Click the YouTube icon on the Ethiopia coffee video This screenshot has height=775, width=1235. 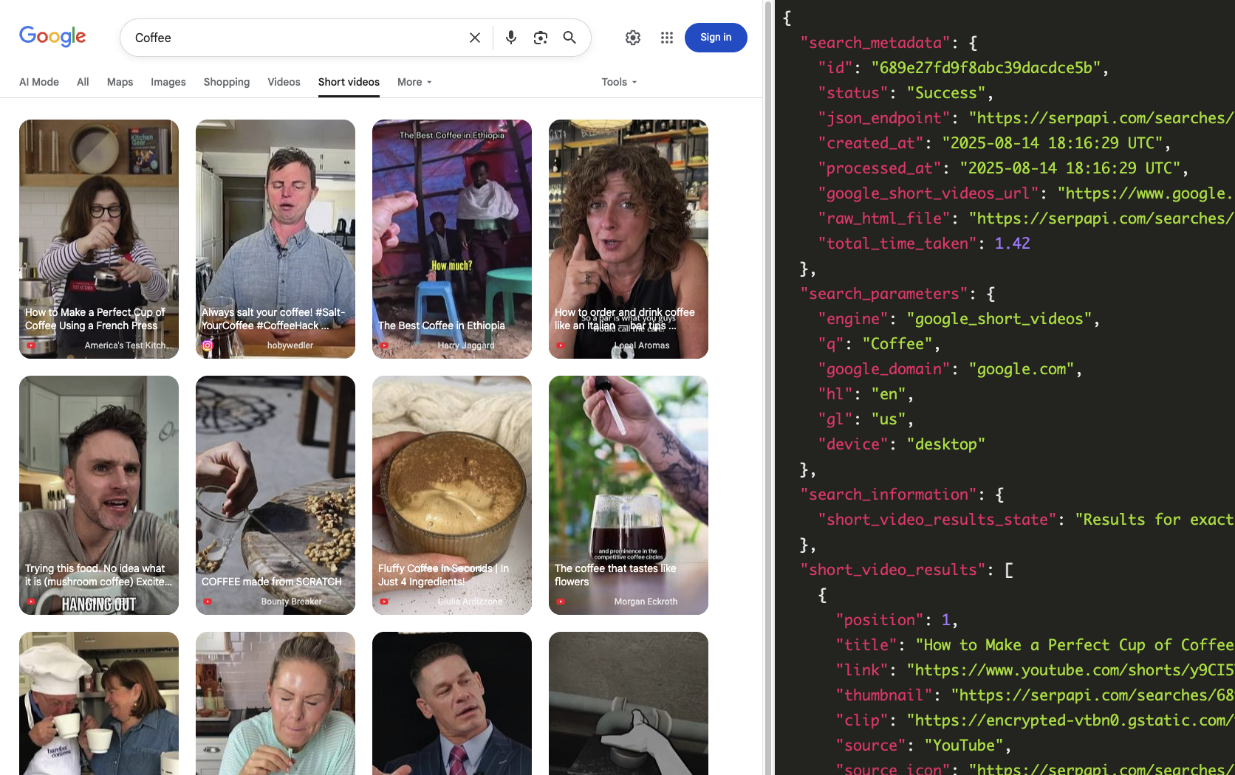coord(384,345)
